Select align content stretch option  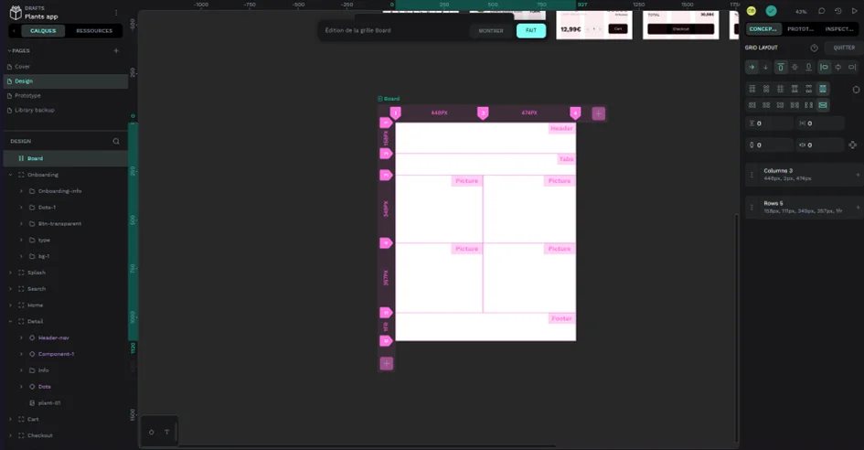pos(823,89)
